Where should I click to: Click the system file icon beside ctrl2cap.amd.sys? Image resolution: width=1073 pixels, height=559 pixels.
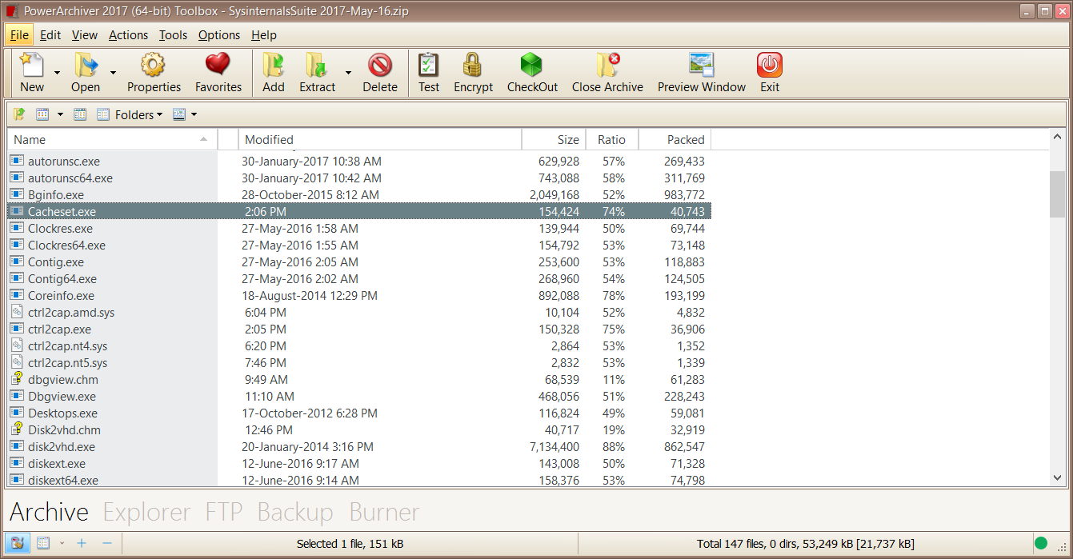click(x=17, y=312)
